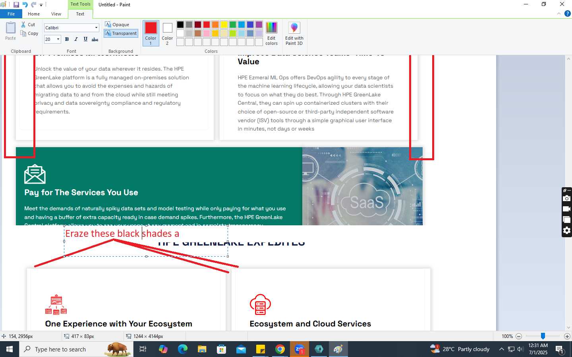Open the Calibri font family dropdown
The image size is (572, 357).
(96, 28)
